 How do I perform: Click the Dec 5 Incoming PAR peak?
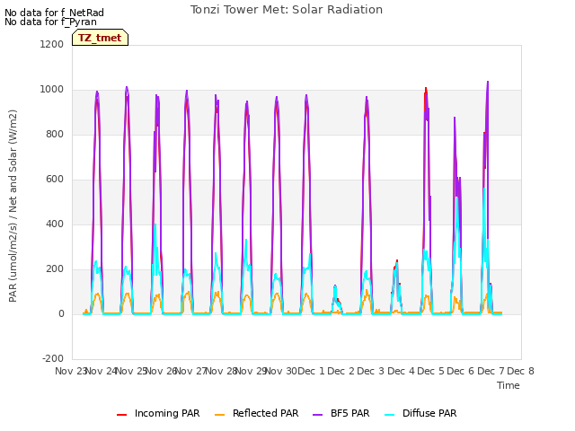click(426, 88)
